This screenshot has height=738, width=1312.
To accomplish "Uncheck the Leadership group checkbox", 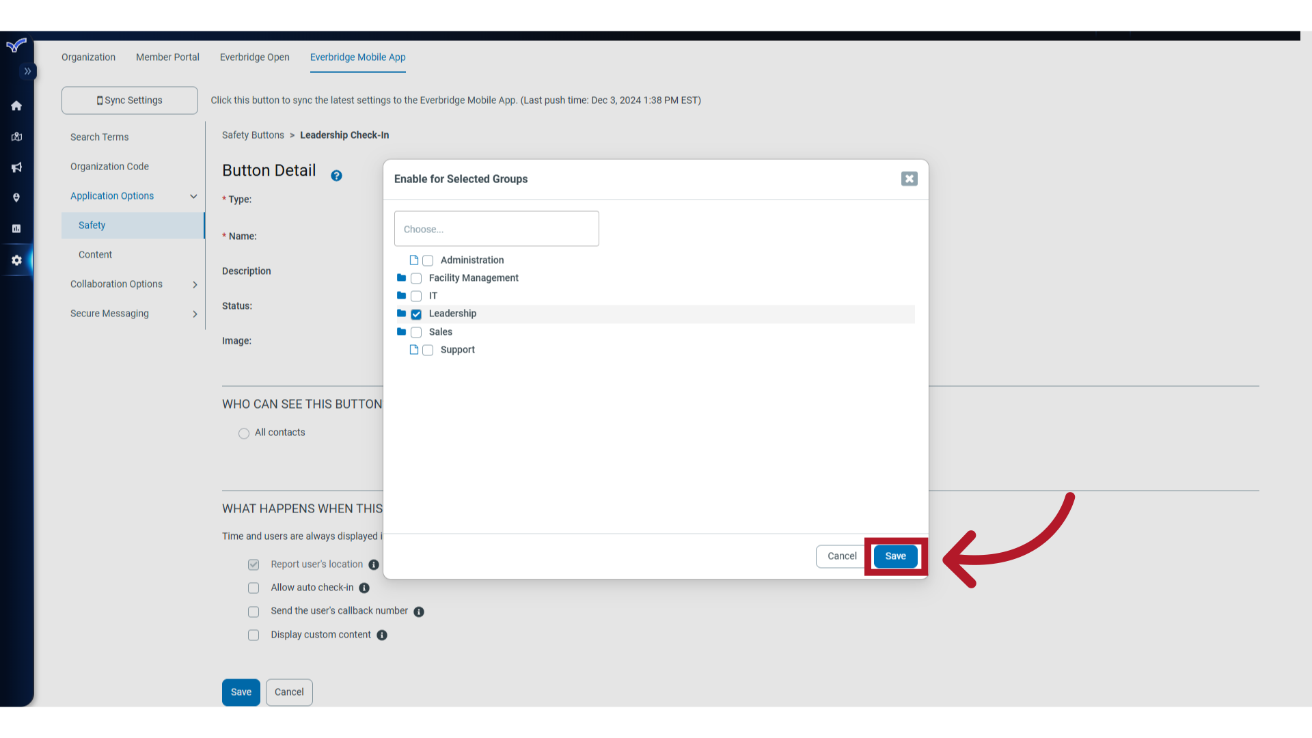I will [416, 314].
